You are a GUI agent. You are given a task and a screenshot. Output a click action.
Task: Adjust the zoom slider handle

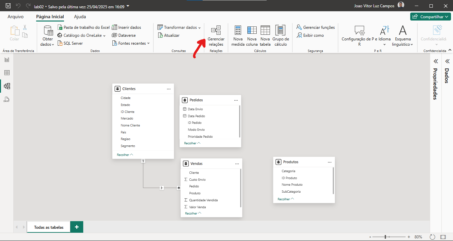click(385, 237)
